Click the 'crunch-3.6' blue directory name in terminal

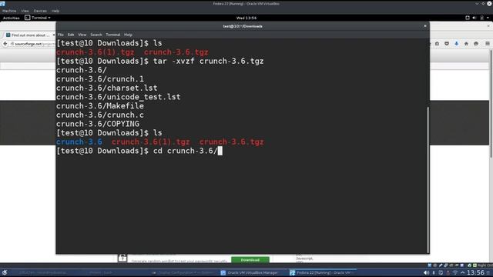pos(79,142)
